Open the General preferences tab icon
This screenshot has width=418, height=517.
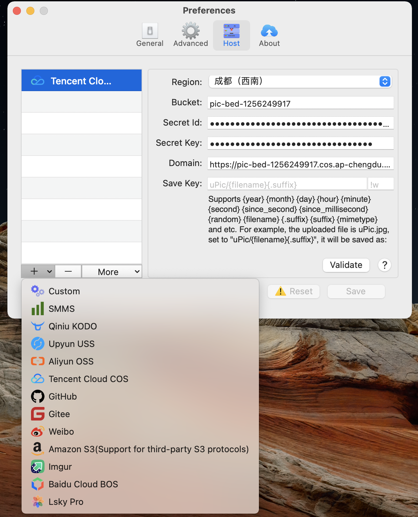[150, 31]
